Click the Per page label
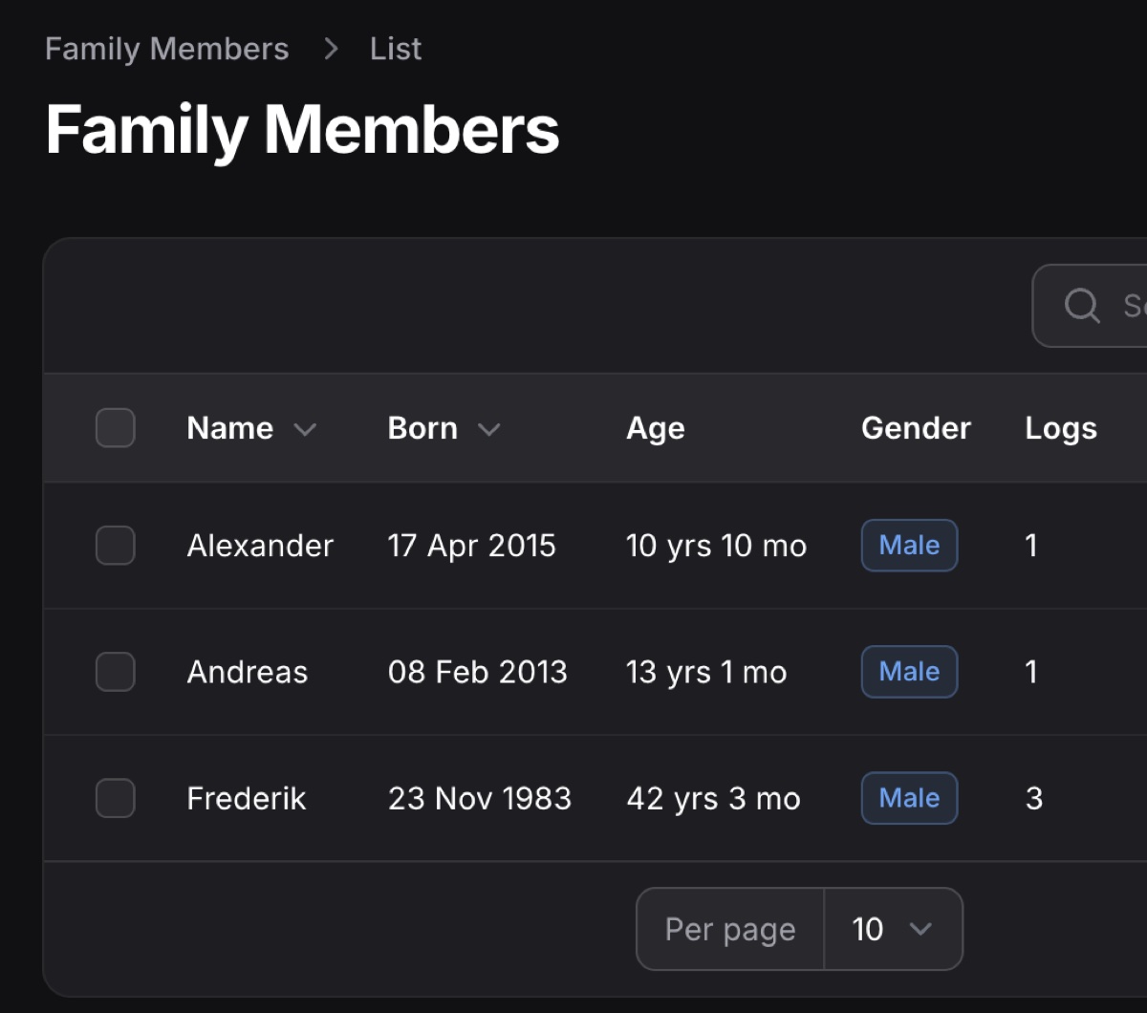This screenshot has height=1013, width=1147. [x=729, y=928]
